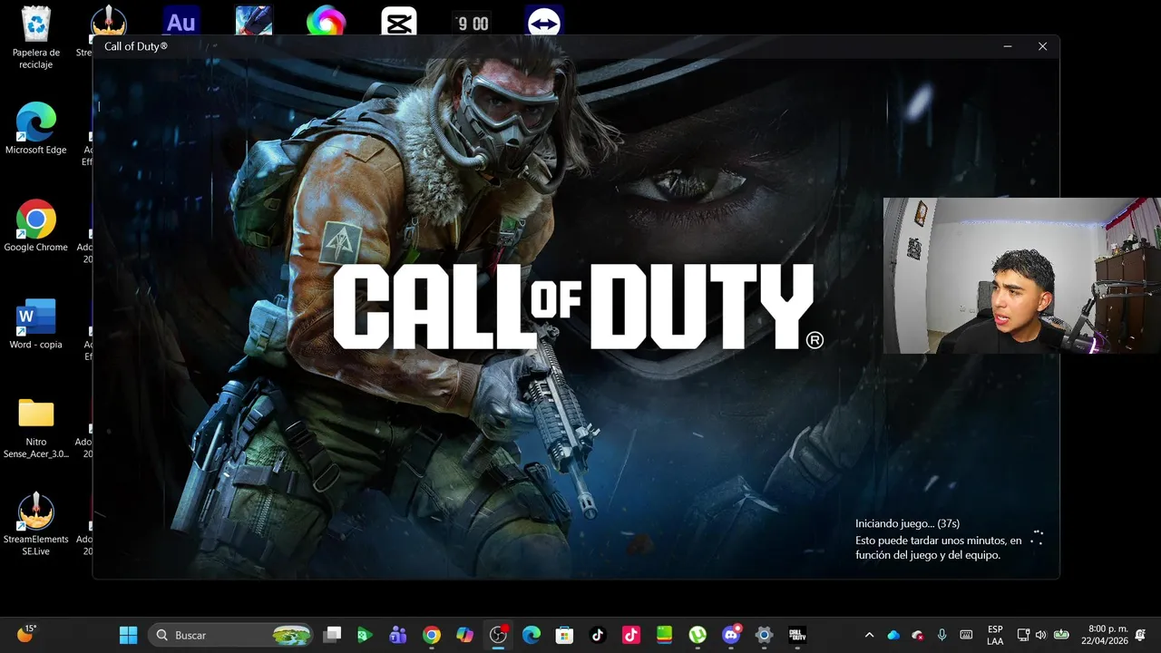Image resolution: width=1161 pixels, height=653 pixels.
Task: Open the touch keyboard tray icon
Action: (x=967, y=635)
